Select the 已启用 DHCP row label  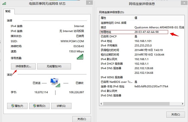pyautogui.click(x=109, y=37)
